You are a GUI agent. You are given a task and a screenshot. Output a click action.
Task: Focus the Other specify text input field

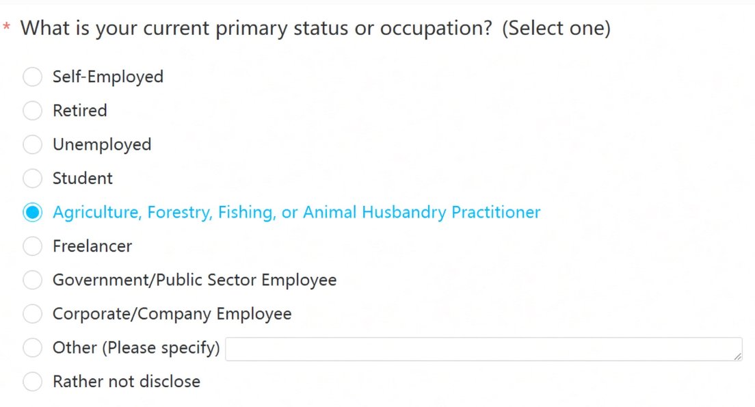click(484, 350)
